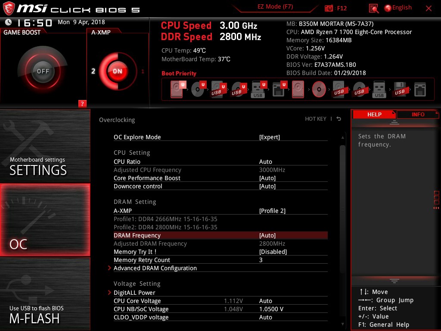The height and width of the screenshot is (331, 441).
Task: Close the BIOS with the red X
Action: (x=429, y=9)
